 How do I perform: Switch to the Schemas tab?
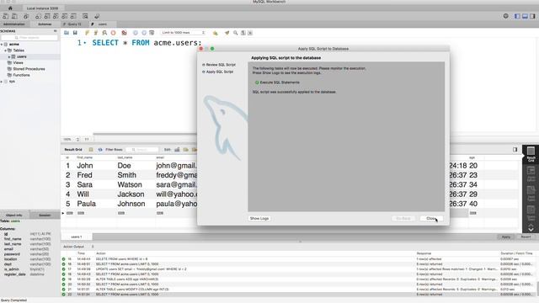pos(45,24)
